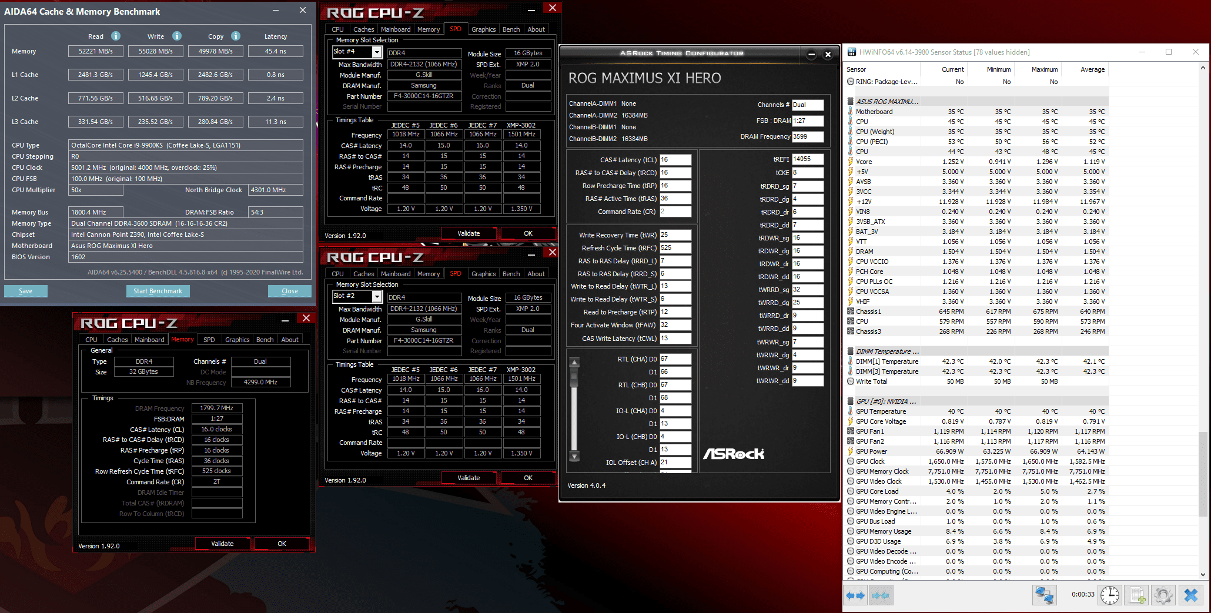
Task: Switch to SPD tab in CPU-Z Memory window
Action: (x=209, y=340)
